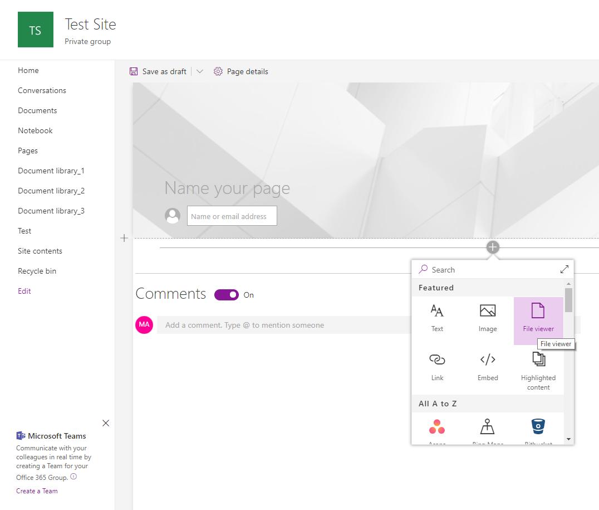Click the Office 365 Group info icon

[73, 477]
